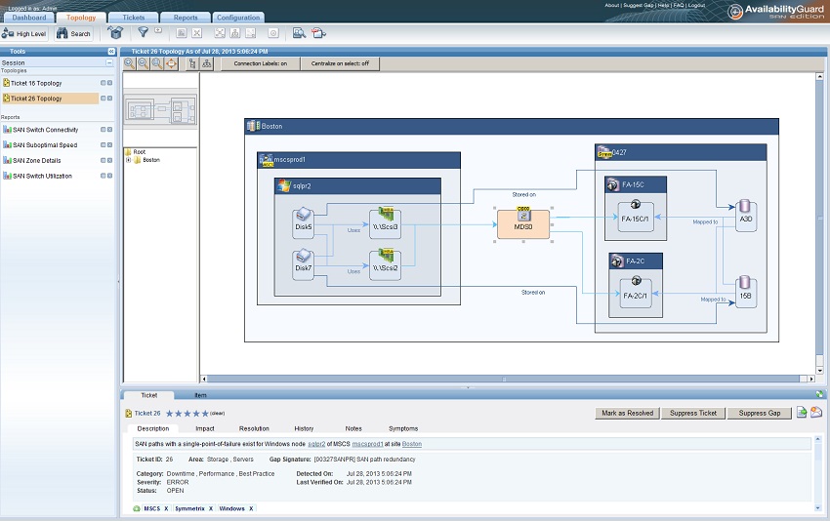Click the topology overview thumbnail
Screen dimensions: 830x521
coord(161,110)
